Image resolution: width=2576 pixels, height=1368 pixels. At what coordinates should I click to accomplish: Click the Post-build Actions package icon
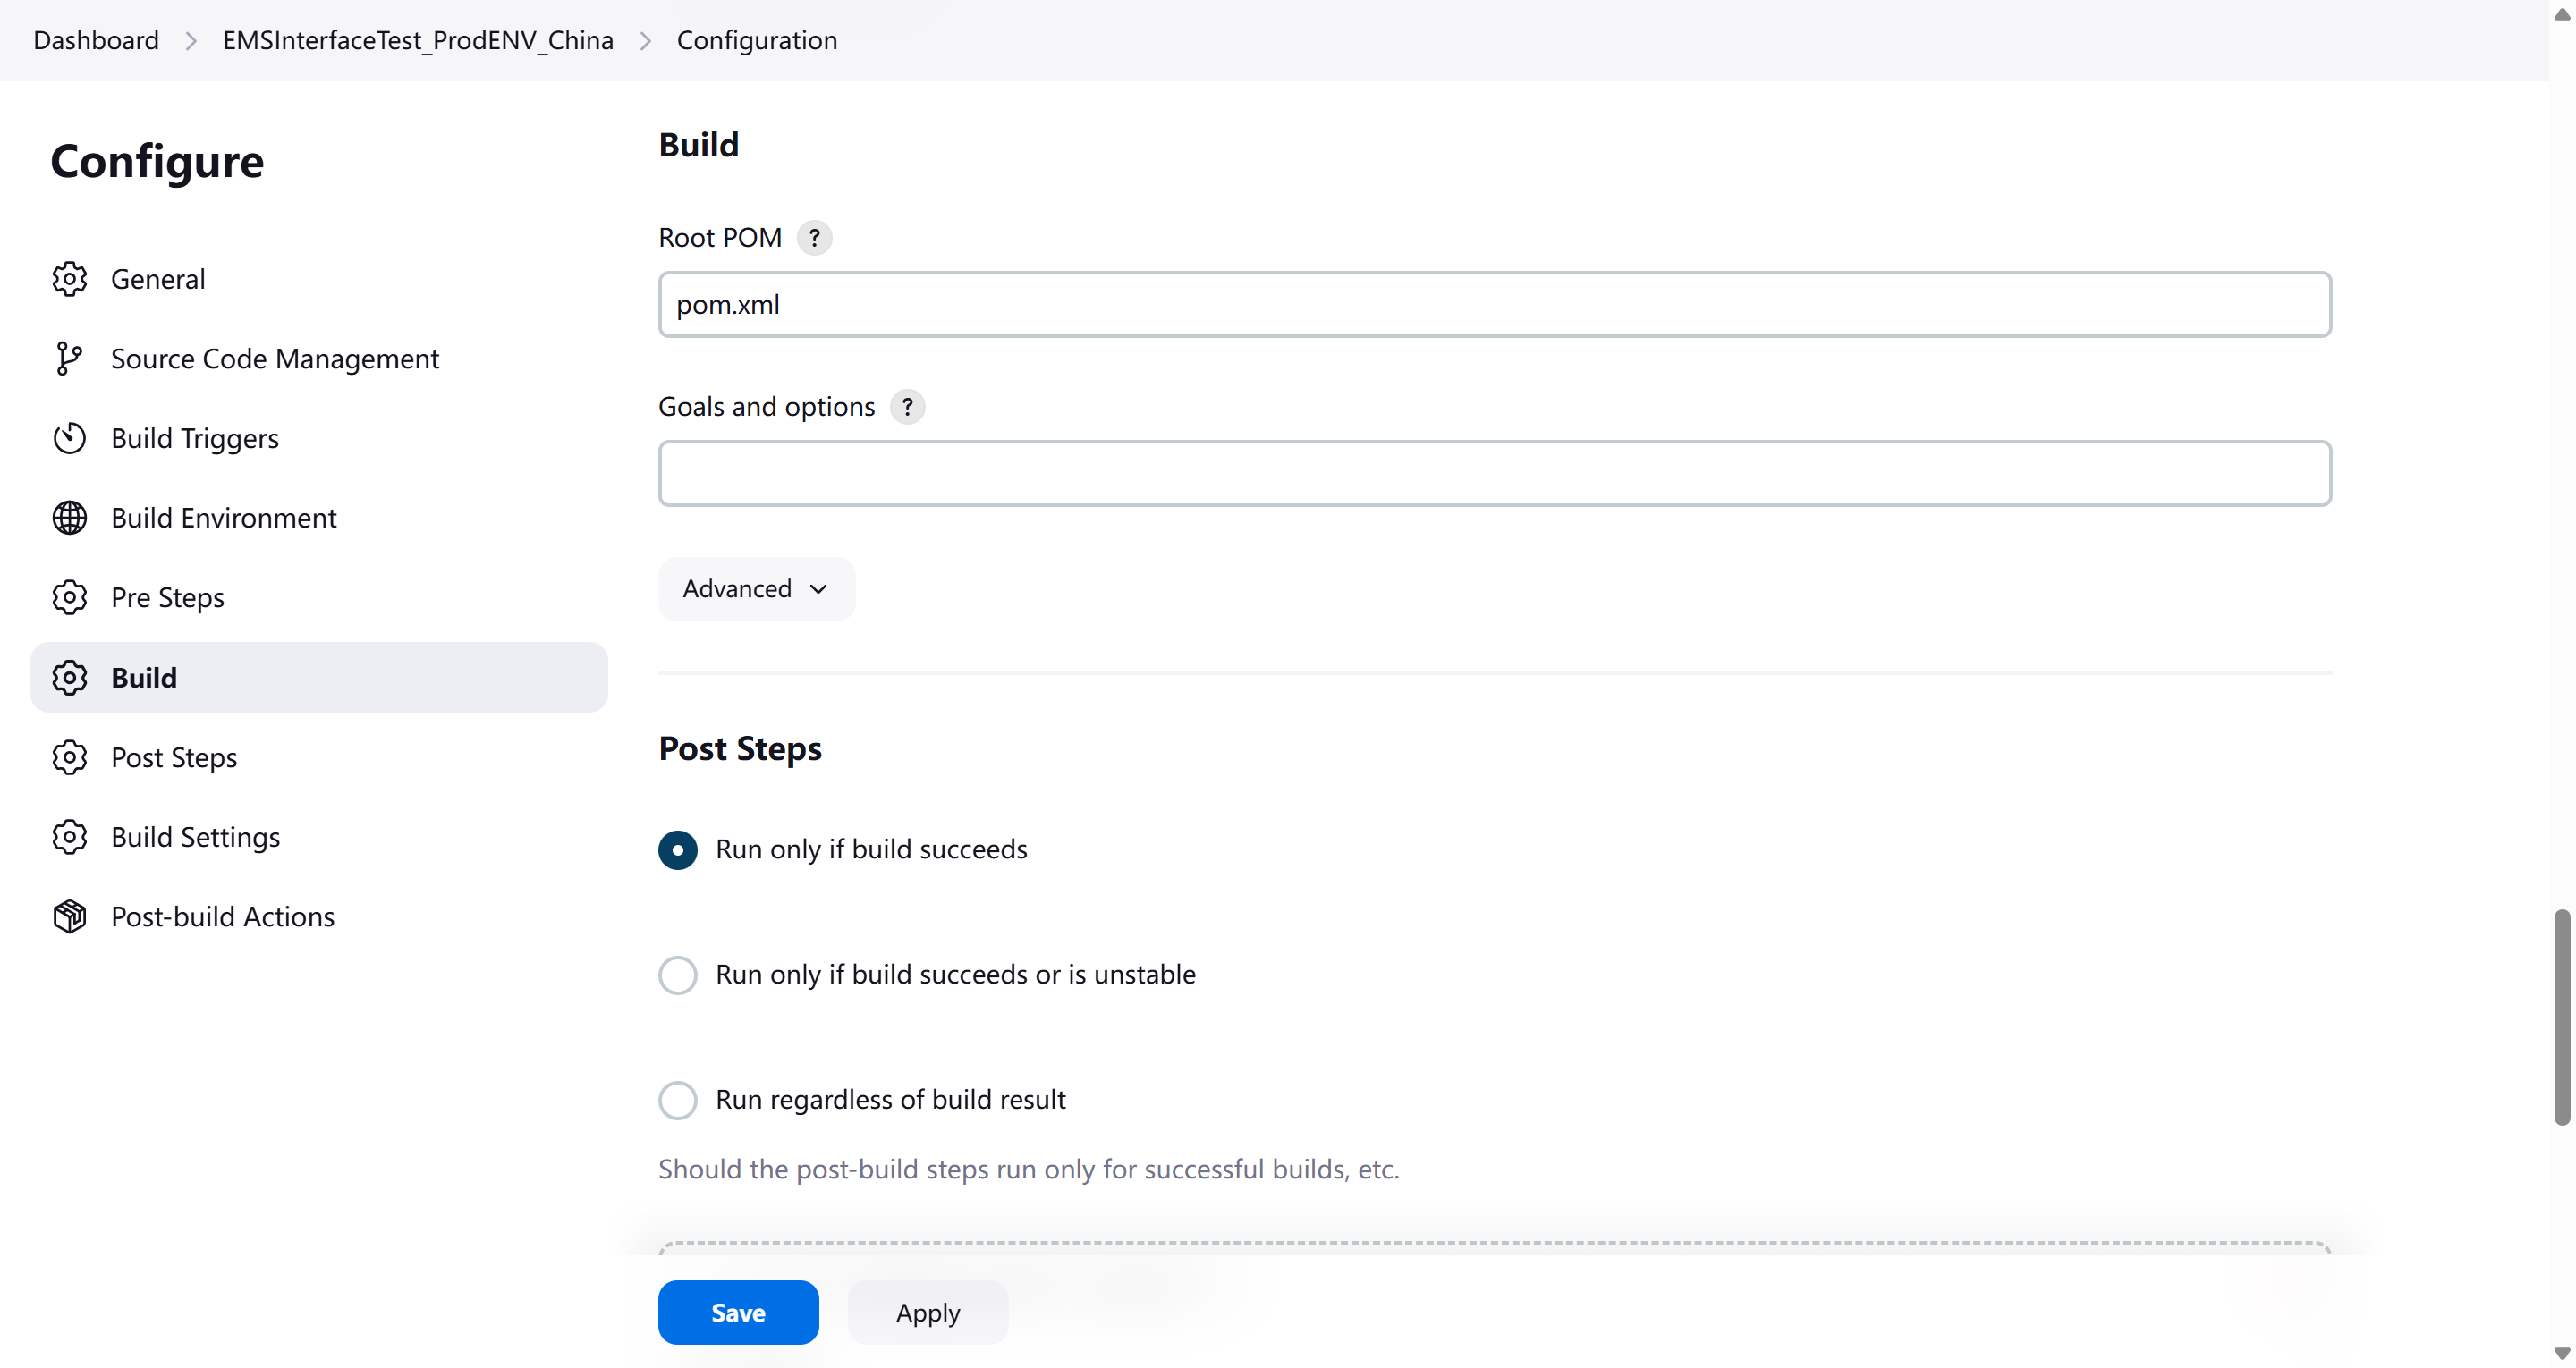tap(69, 916)
